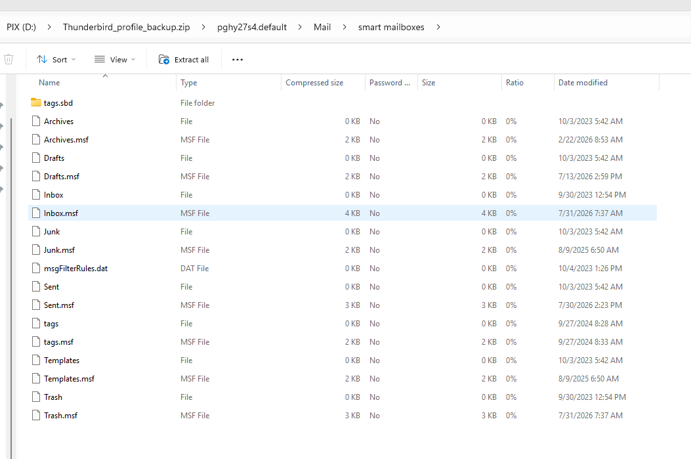Click the msgFilterRules.dat file name

pos(76,269)
